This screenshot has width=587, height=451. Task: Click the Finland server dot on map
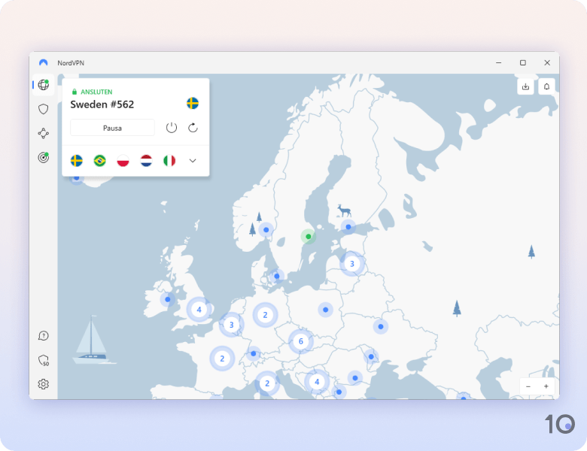(348, 227)
